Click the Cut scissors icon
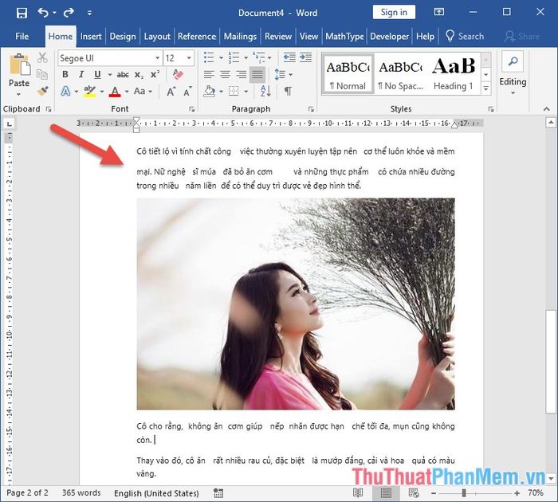The image size is (558, 502). (43, 58)
